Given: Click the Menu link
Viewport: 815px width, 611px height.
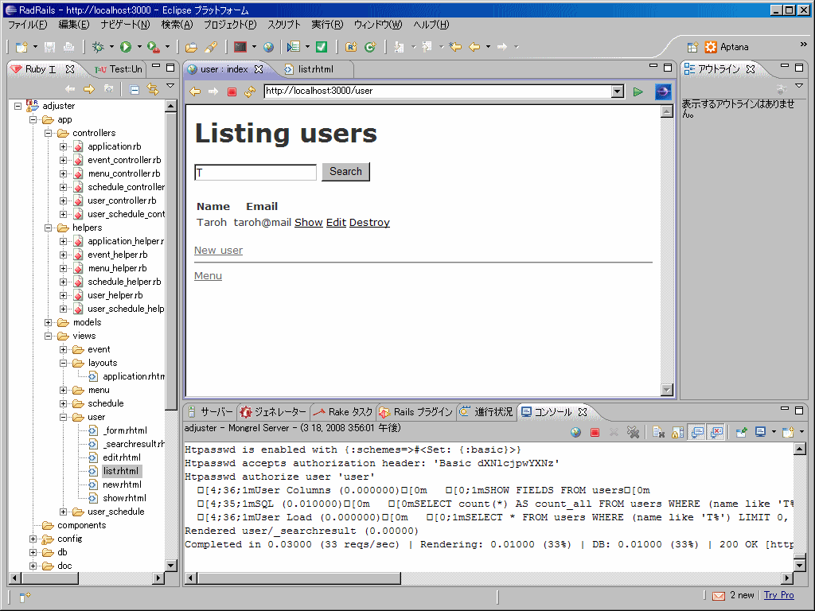Looking at the screenshot, I should [208, 276].
